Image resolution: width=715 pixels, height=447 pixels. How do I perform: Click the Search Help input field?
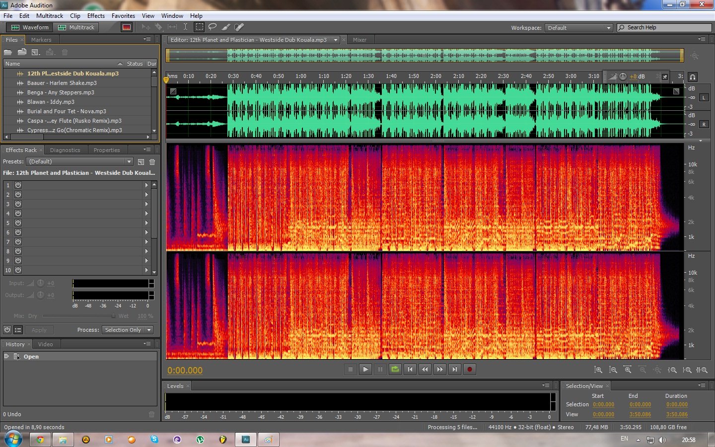tap(664, 28)
